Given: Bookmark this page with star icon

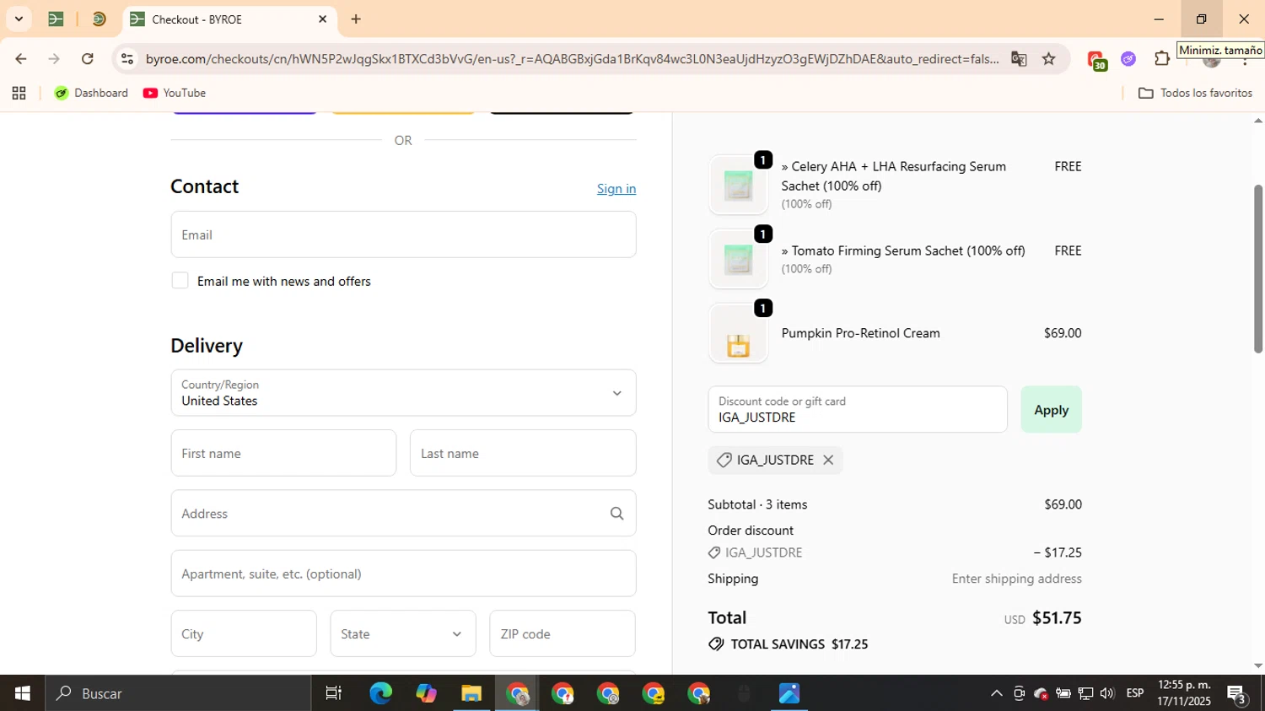Looking at the screenshot, I should click(1048, 58).
